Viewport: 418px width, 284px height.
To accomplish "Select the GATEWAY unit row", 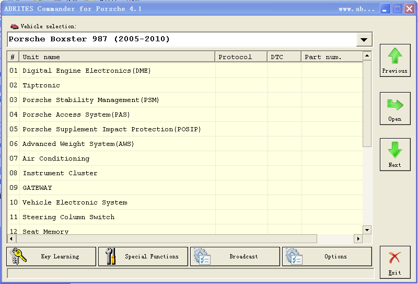I will point(185,188).
